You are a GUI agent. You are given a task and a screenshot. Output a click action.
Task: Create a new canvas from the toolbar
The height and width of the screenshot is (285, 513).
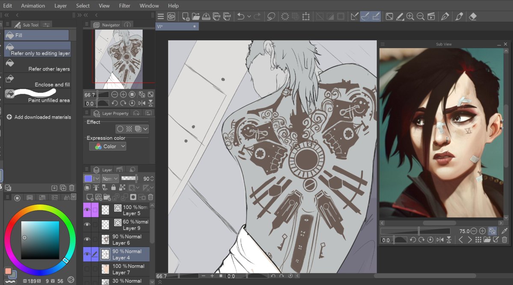(x=186, y=16)
